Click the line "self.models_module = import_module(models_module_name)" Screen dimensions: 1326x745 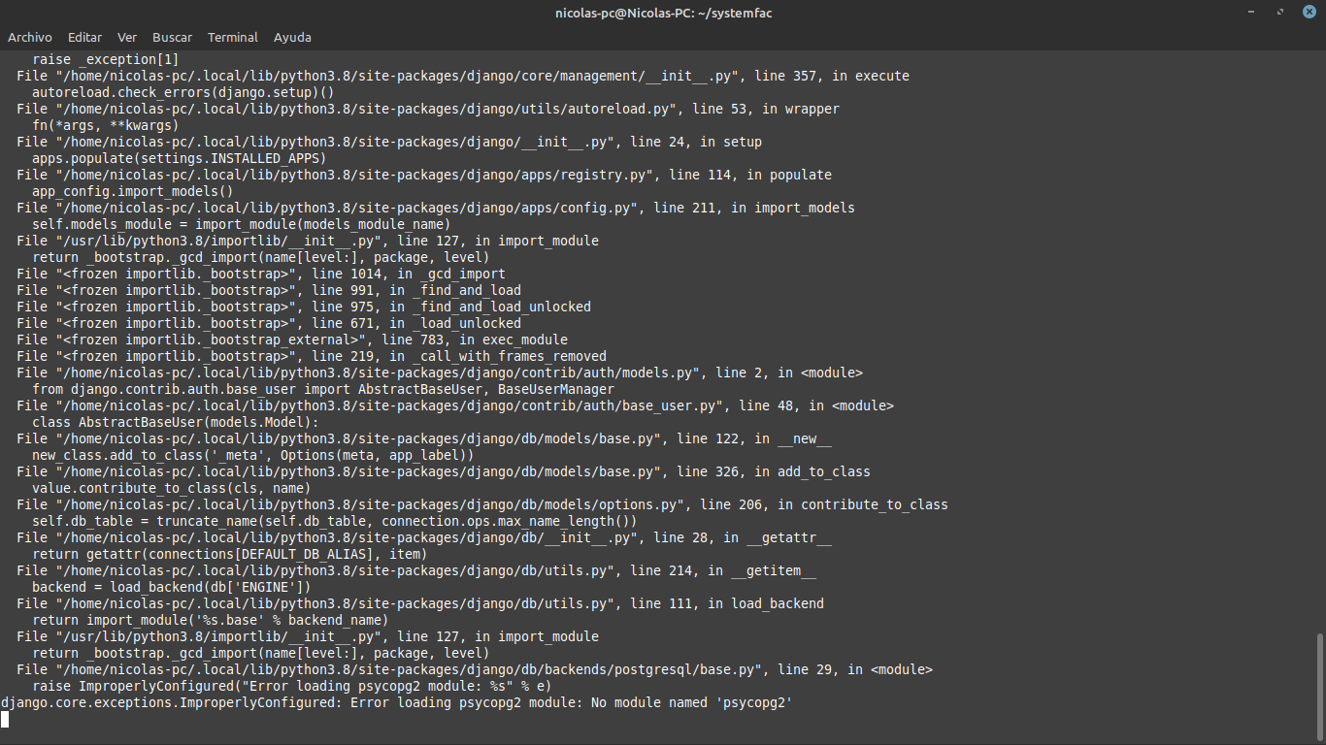click(x=242, y=224)
